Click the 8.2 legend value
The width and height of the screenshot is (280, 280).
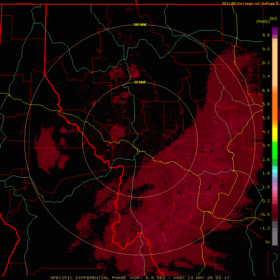tap(266, 63)
